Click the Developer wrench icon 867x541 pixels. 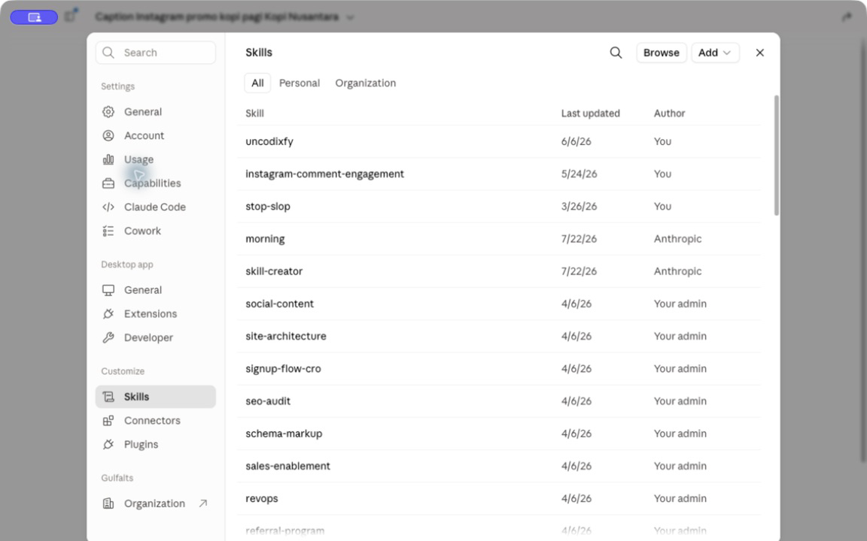click(108, 337)
